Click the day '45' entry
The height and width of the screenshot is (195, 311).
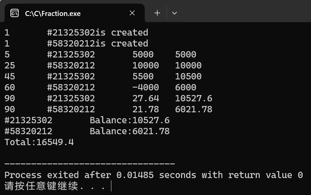click(10, 76)
